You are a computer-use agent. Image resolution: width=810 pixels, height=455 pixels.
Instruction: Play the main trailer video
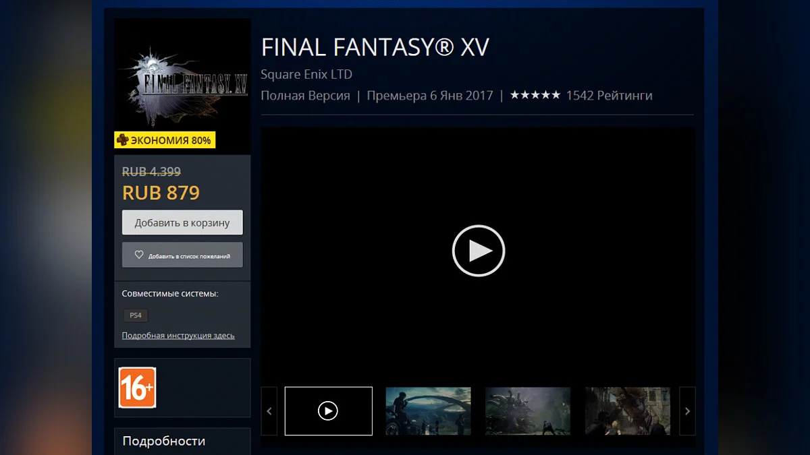478,251
